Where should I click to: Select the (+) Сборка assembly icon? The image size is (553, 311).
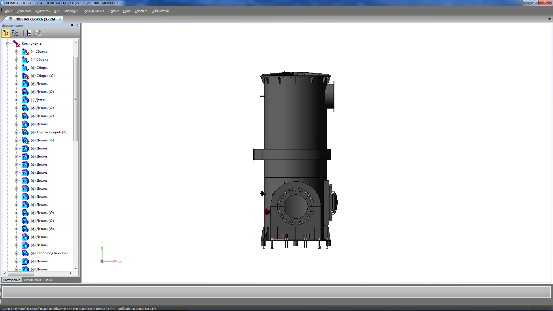(x=25, y=60)
